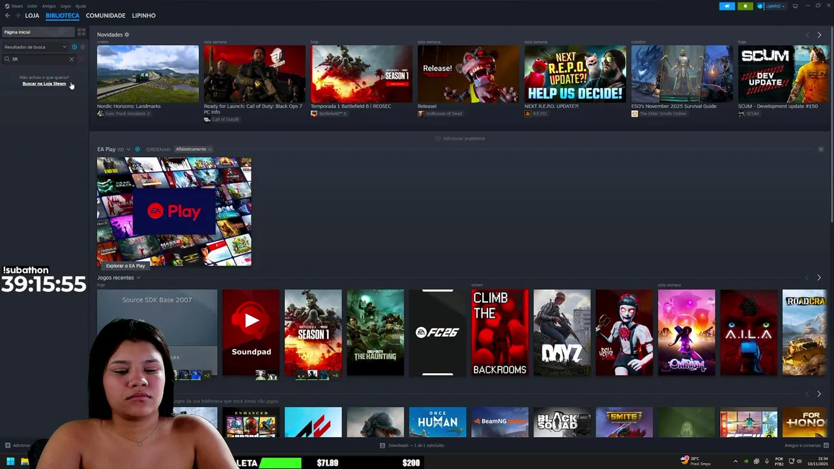This screenshot has width=834, height=469.
Task: Select Battlefield Season 1 recent game cover
Action: click(313, 332)
